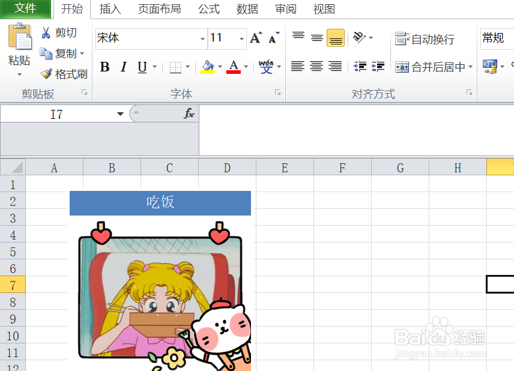Click the phonetic guide wén icon

tap(266, 67)
